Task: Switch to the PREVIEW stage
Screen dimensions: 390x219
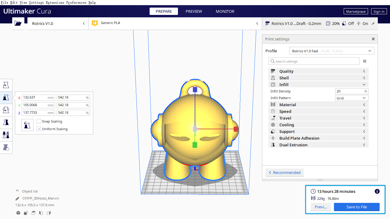Action: click(194, 11)
